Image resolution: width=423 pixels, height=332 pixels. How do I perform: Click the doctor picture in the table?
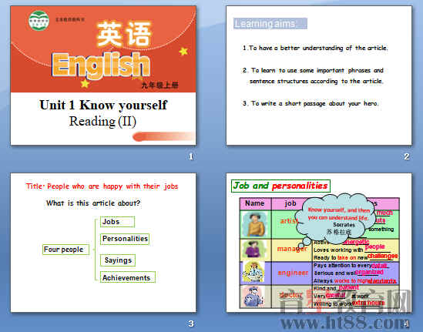[253, 297]
